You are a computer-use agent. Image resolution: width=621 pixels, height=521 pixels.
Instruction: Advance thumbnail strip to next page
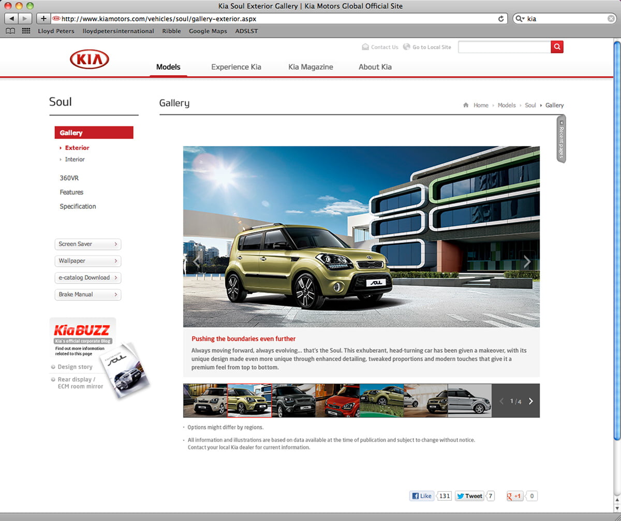tap(530, 401)
